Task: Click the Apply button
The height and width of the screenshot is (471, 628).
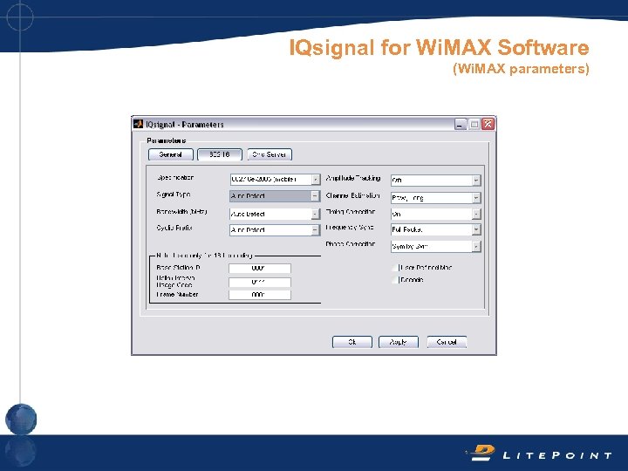Action: (399, 342)
